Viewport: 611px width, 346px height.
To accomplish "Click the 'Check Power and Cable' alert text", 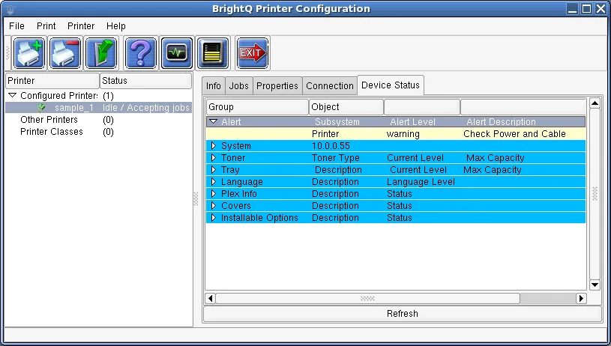I will pos(514,134).
